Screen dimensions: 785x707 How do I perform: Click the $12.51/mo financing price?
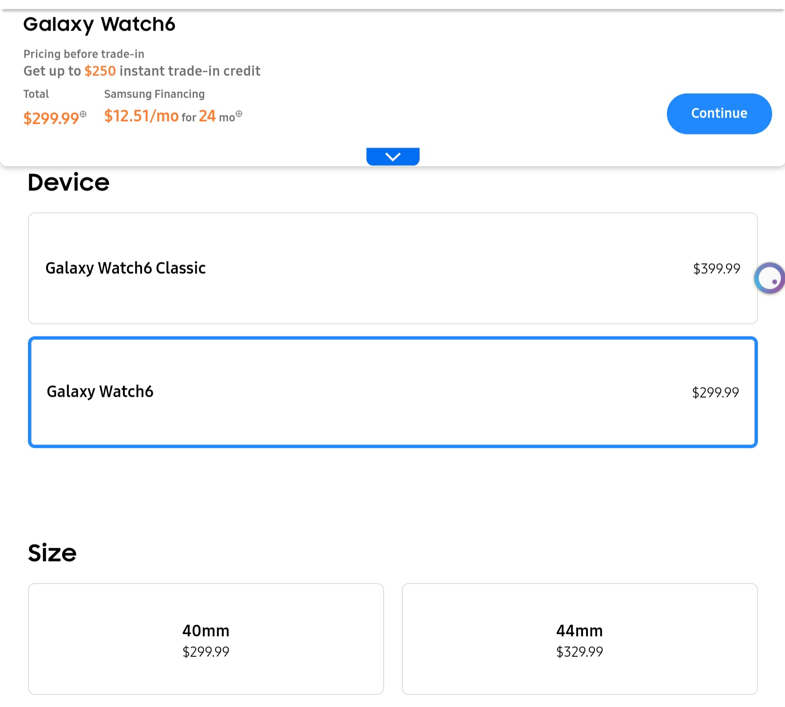pos(141,116)
